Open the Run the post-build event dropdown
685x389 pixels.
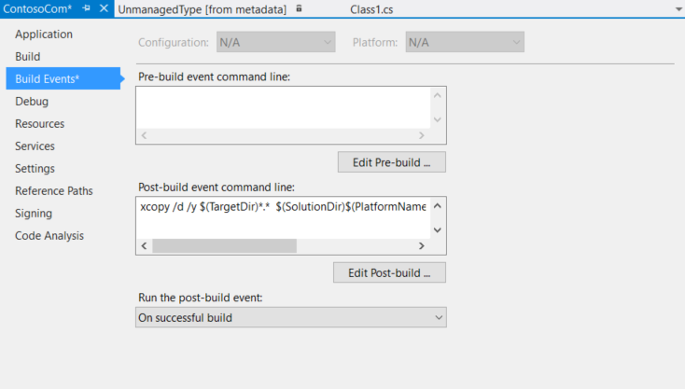(290, 318)
